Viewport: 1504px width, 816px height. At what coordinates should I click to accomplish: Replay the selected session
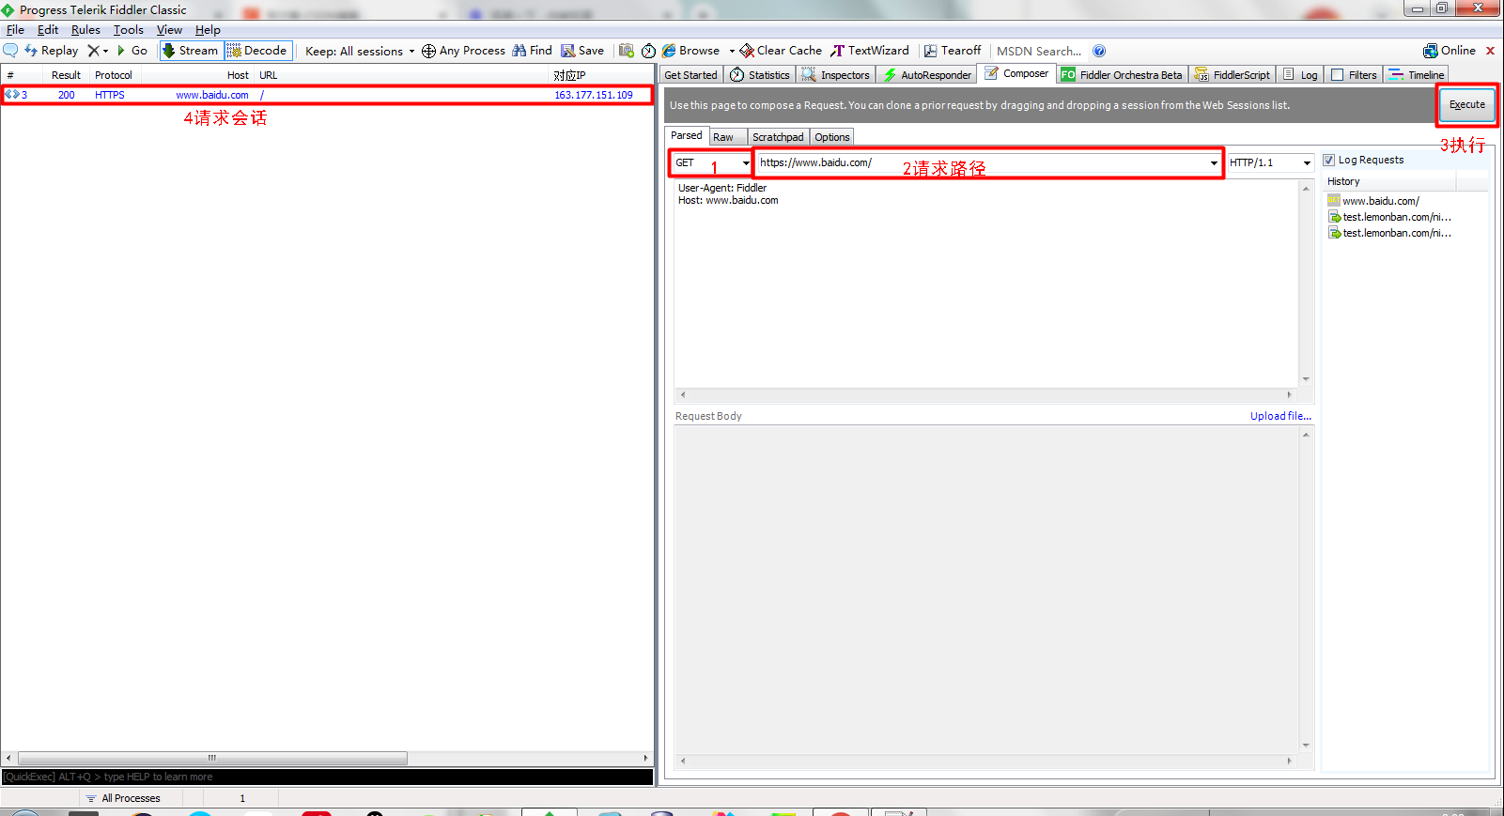[x=52, y=51]
